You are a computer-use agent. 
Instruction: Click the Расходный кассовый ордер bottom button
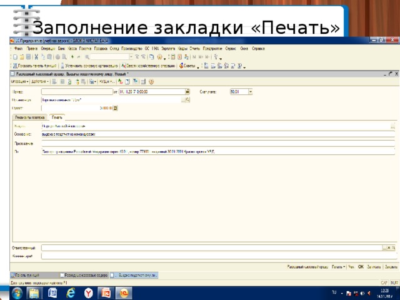pyautogui.click(x=307, y=267)
